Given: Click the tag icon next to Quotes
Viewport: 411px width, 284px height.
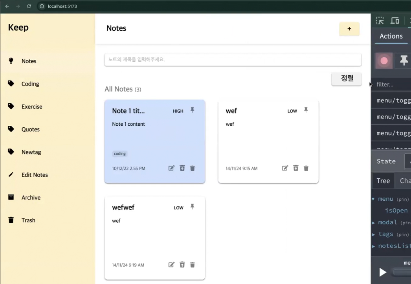Looking at the screenshot, I should coord(11,129).
